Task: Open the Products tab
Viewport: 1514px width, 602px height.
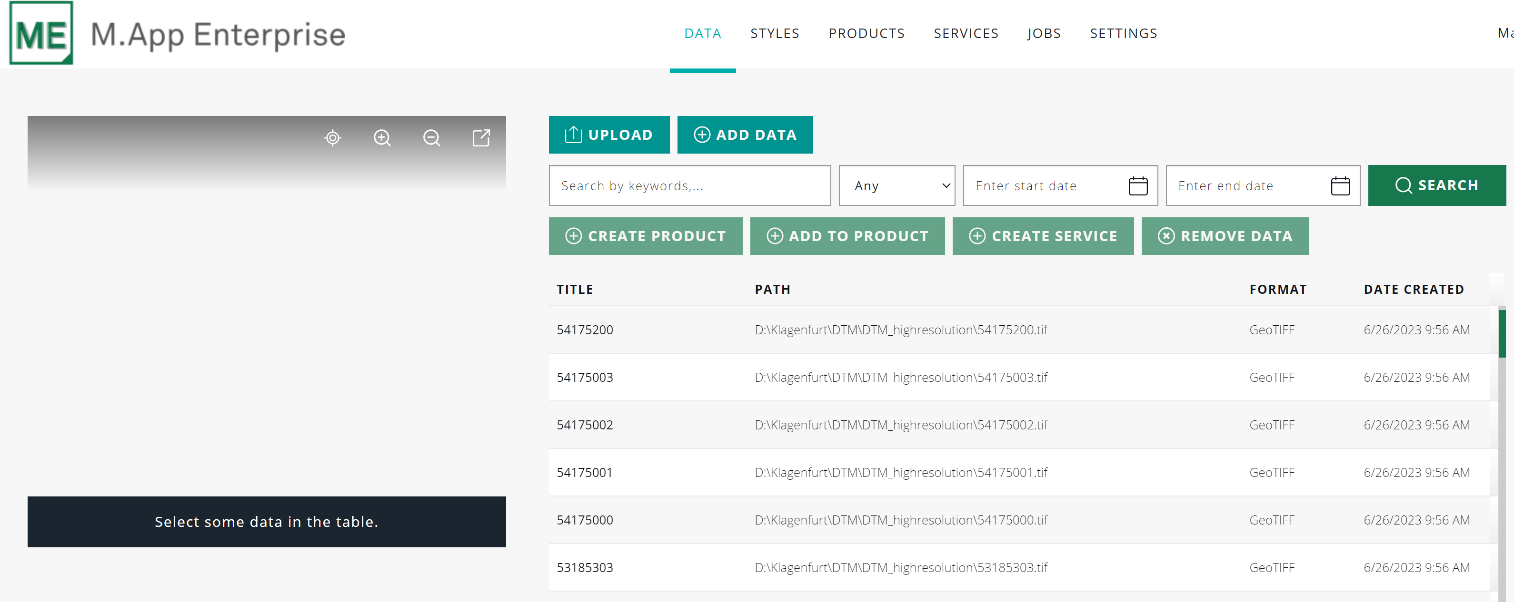Action: (x=867, y=33)
